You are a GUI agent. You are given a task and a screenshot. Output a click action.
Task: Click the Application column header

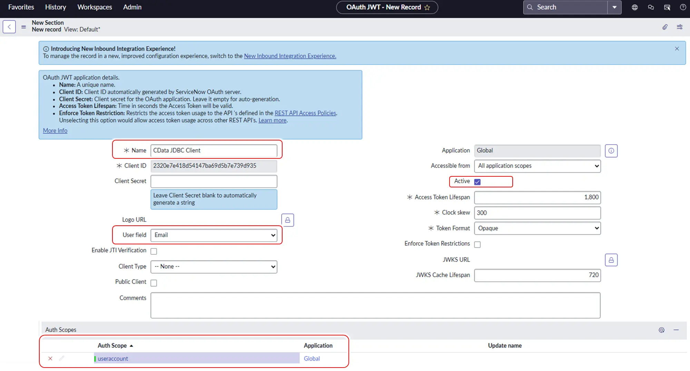pos(318,346)
